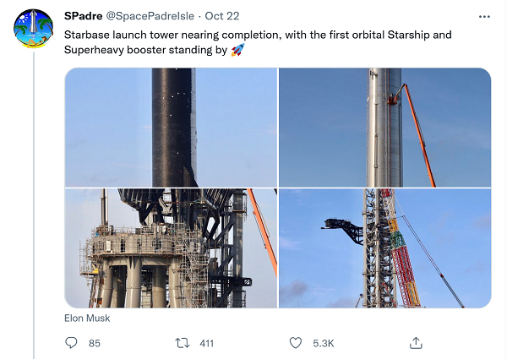Click the rocket emoji in tweet
The image size is (507, 359).
[237, 51]
